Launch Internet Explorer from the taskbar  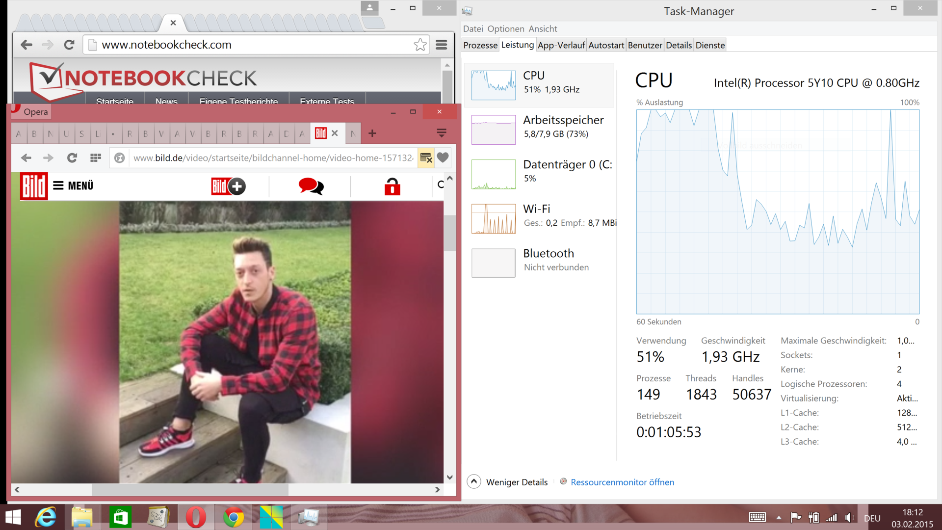coord(46,517)
